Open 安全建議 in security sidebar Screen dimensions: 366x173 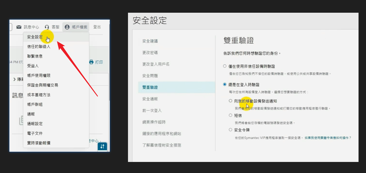tap(150, 41)
